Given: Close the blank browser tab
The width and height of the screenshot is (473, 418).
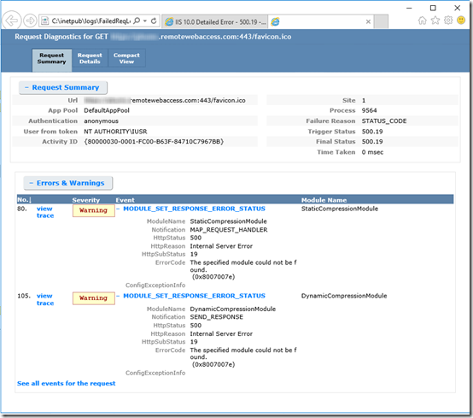Looking at the screenshot, I should [368, 21].
